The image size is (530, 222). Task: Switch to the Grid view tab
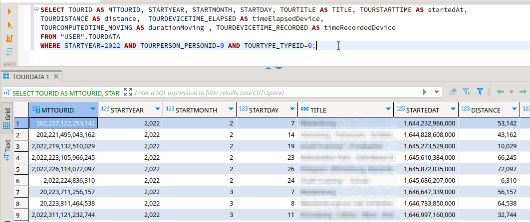(7, 118)
